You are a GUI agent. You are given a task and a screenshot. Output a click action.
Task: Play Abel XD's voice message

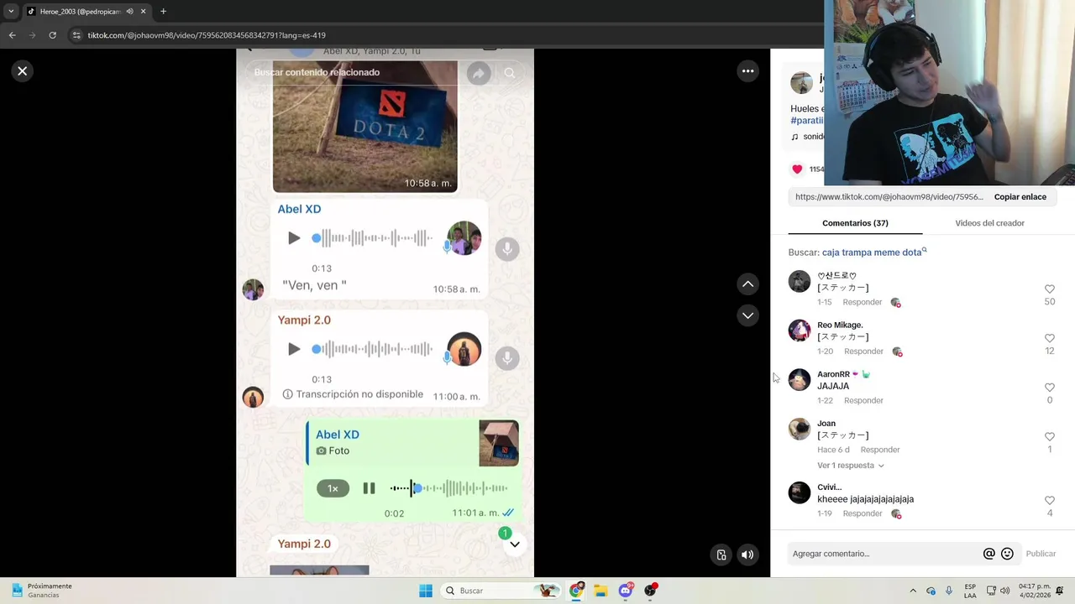point(294,238)
